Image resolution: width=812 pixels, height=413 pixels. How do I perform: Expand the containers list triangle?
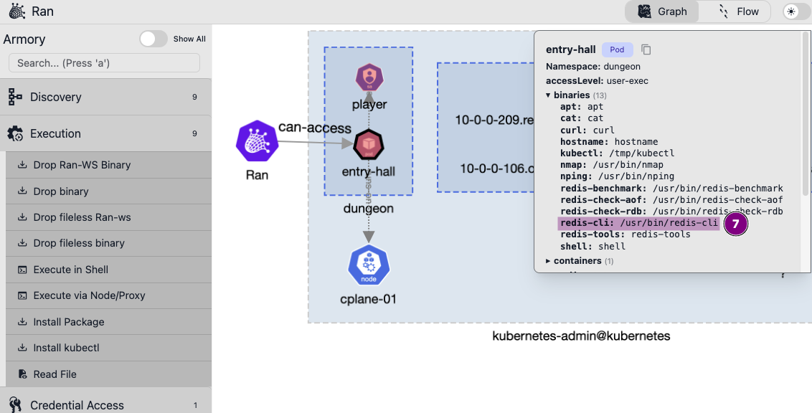548,261
